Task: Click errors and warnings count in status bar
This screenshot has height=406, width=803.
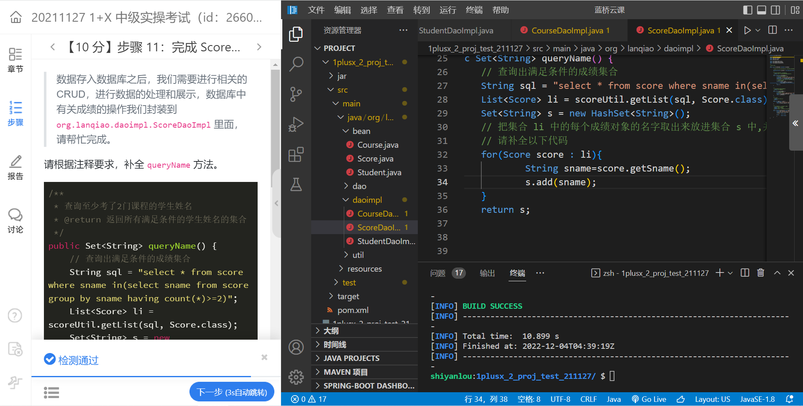Action: [x=309, y=399]
